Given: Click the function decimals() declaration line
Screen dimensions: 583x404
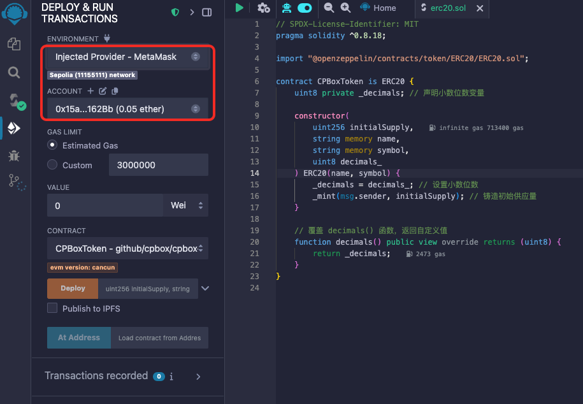Looking at the screenshot, I should [x=428, y=242].
